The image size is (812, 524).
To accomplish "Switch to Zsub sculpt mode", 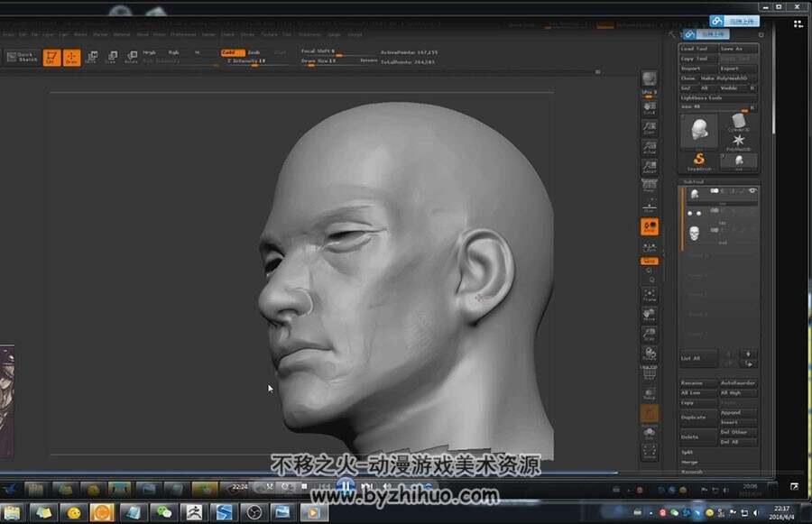I will pos(254,52).
